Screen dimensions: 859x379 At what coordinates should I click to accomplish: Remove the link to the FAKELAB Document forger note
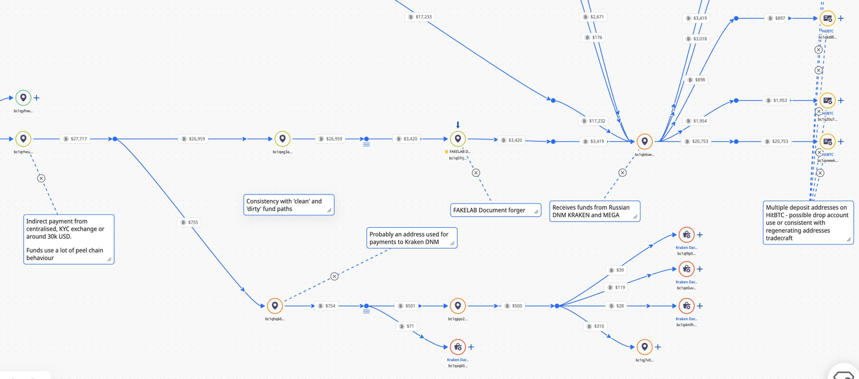pos(476,173)
